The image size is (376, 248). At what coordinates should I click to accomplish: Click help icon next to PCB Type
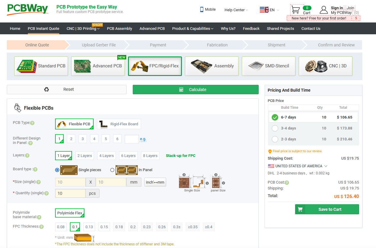pos(32,123)
